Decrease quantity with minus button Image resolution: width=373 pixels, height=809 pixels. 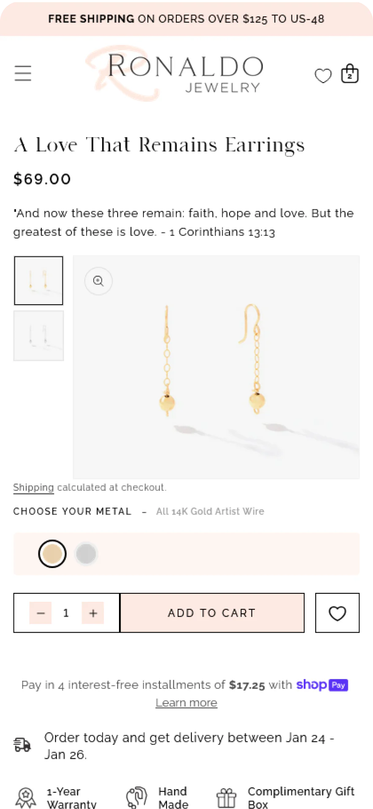coord(41,613)
